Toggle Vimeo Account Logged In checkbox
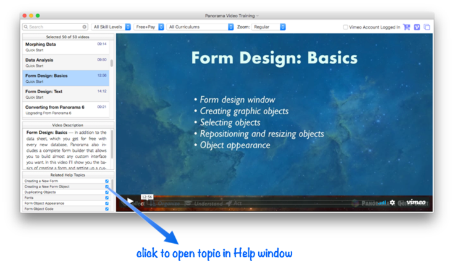Screen dimensions: 454x266 point(345,27)
